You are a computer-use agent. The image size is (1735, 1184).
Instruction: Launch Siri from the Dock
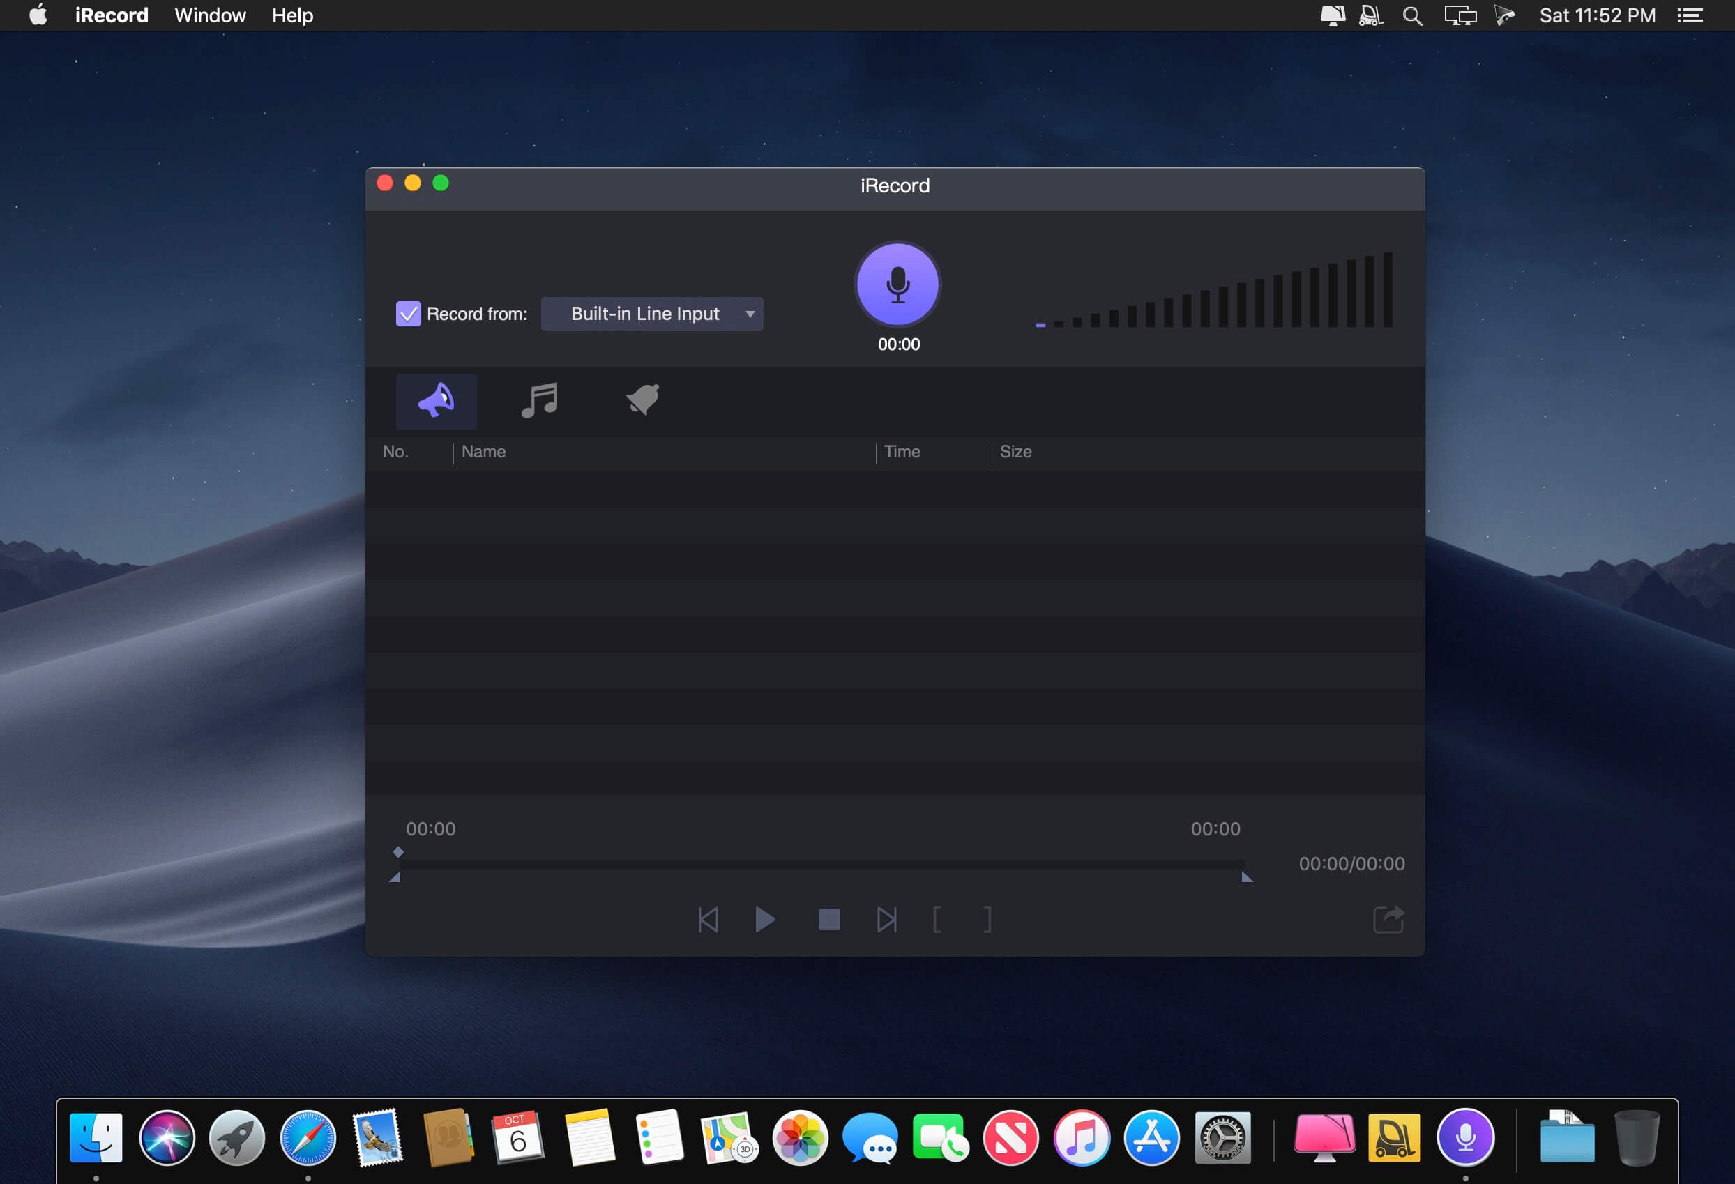pos(167,1138)
